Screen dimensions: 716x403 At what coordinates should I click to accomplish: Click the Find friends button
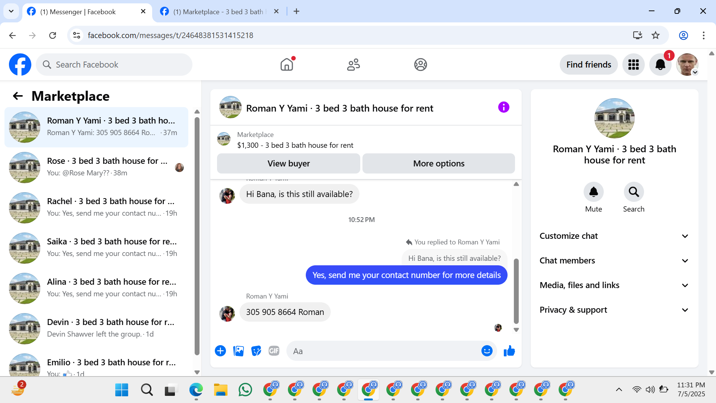588,65
